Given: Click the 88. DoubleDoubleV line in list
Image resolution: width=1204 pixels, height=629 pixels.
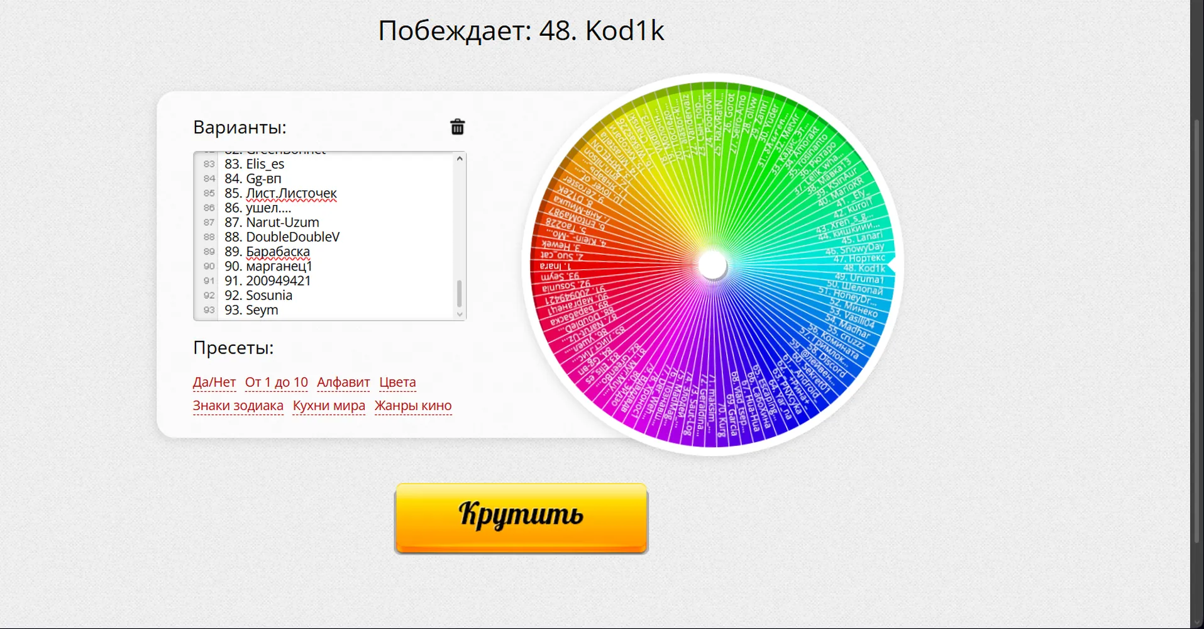Looking at the screenshot, I should [282, 237].
